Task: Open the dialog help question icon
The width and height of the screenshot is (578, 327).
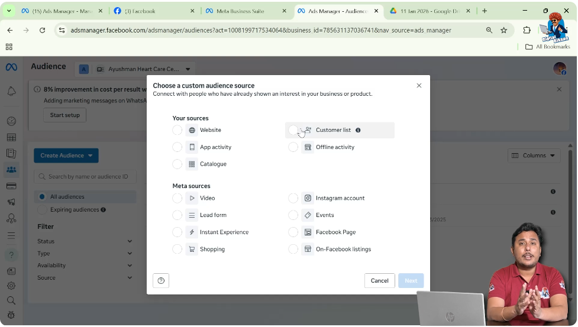Action: coord(161,281)
